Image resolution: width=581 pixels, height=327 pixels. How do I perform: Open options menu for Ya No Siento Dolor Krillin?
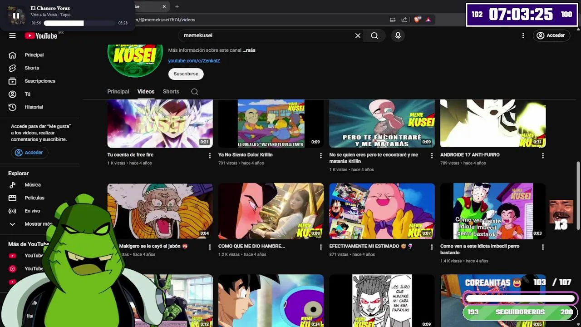coord(321,156)
